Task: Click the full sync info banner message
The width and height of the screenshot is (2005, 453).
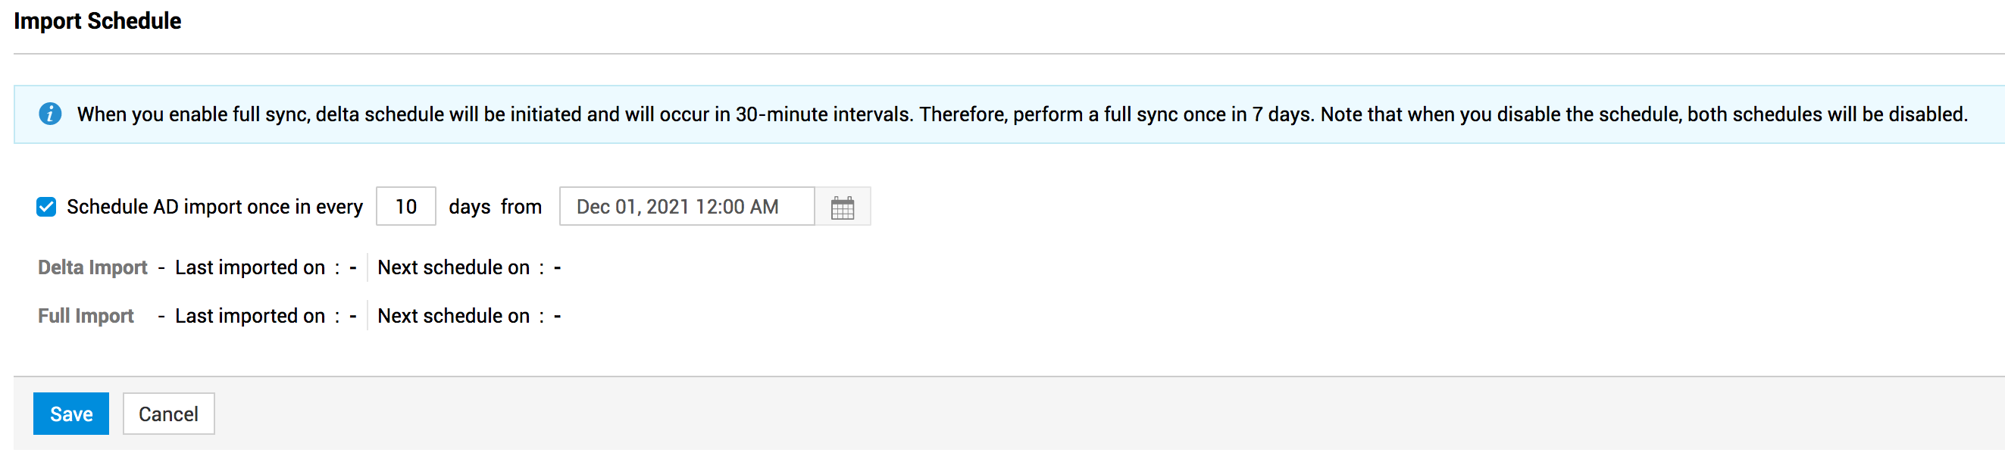Action: (1021, 114)
